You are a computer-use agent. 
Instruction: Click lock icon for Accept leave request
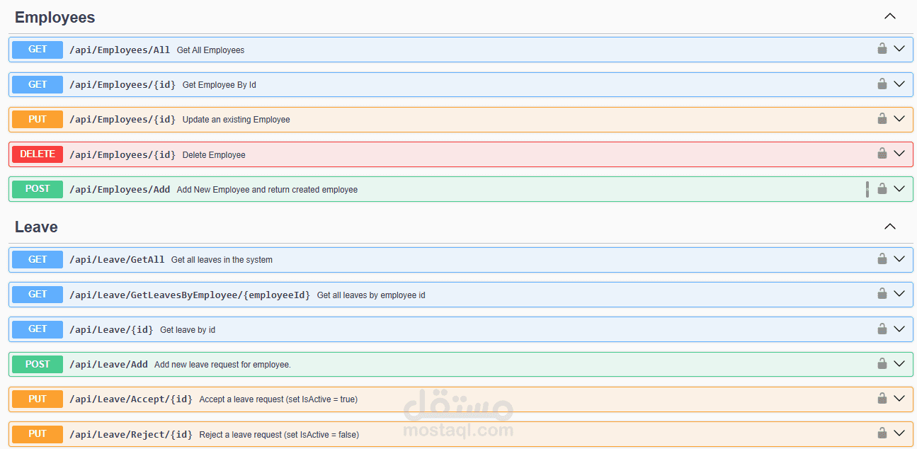pos(882,399)
